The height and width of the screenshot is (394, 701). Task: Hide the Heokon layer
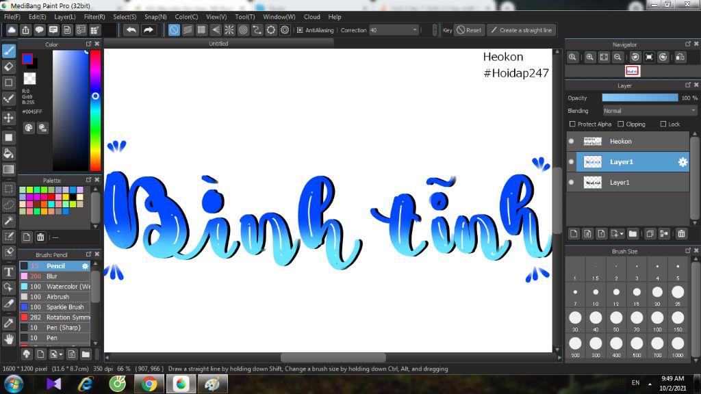[571, 141]
